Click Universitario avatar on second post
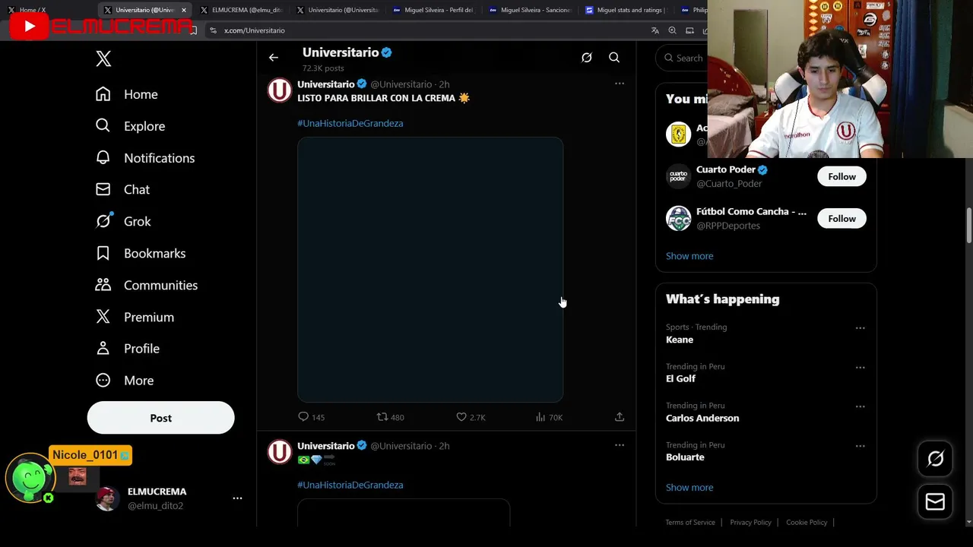973x547 pixels. click(x=280, y=452)
